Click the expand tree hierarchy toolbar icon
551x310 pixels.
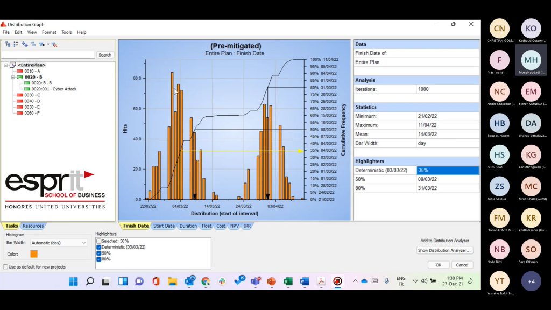[8, 44]
